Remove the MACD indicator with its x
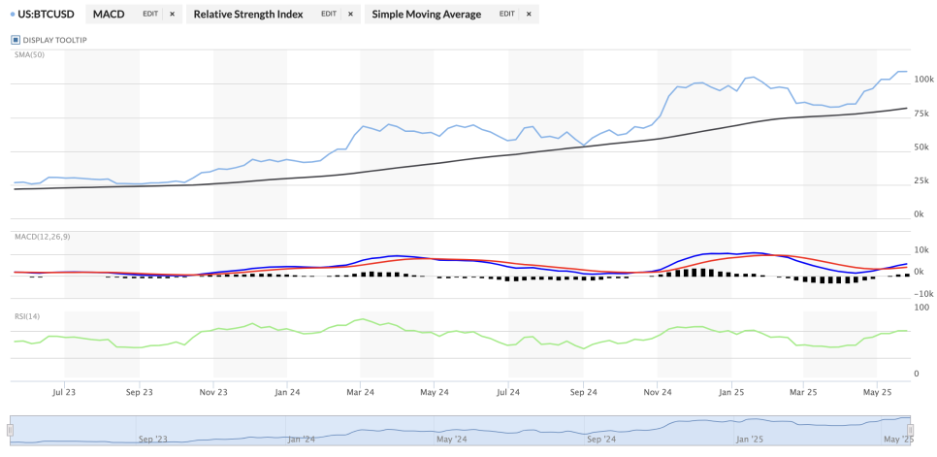This screenshot has width=937, height=457. point(172,15)
